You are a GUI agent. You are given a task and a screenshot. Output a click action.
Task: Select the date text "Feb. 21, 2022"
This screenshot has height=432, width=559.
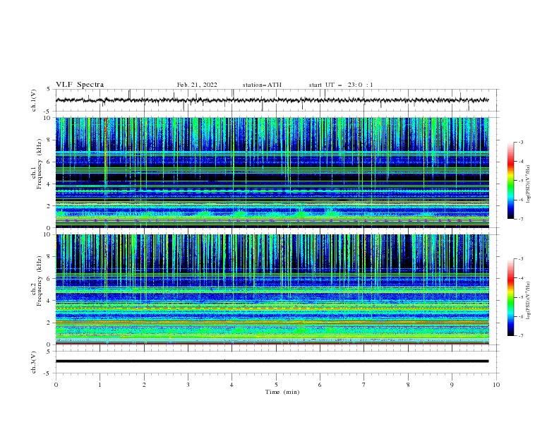(197, 85)
